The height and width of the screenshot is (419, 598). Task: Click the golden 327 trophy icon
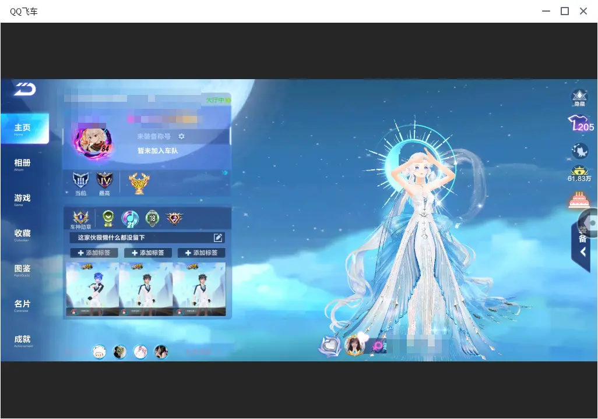pos(139,183)
